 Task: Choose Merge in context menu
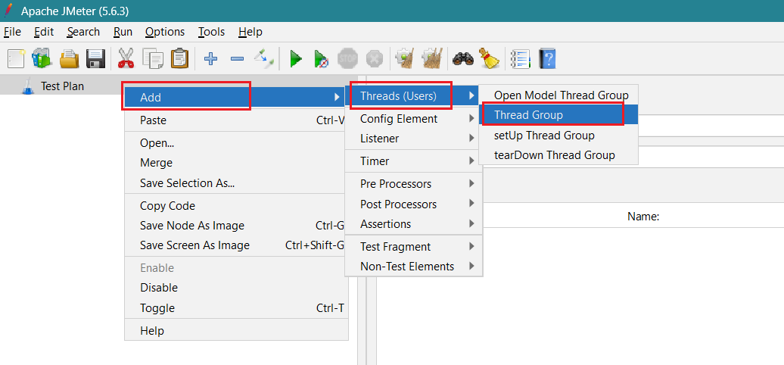pos(235,163)
